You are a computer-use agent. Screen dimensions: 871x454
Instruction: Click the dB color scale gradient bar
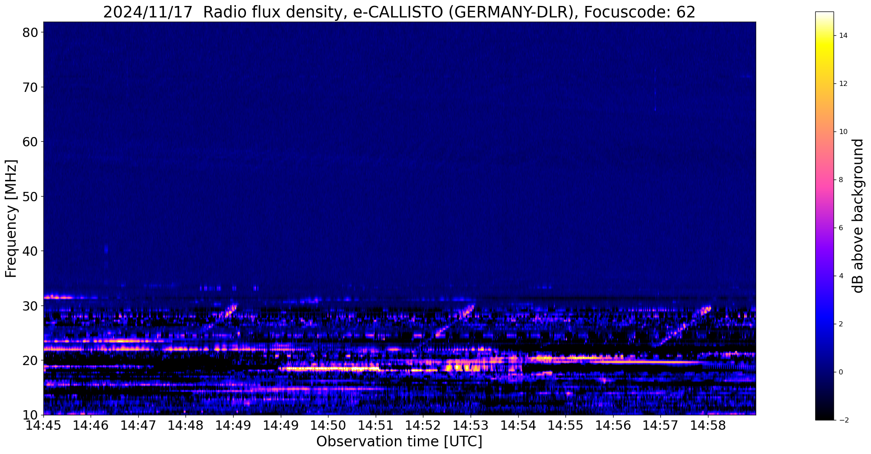click(825, 216)
